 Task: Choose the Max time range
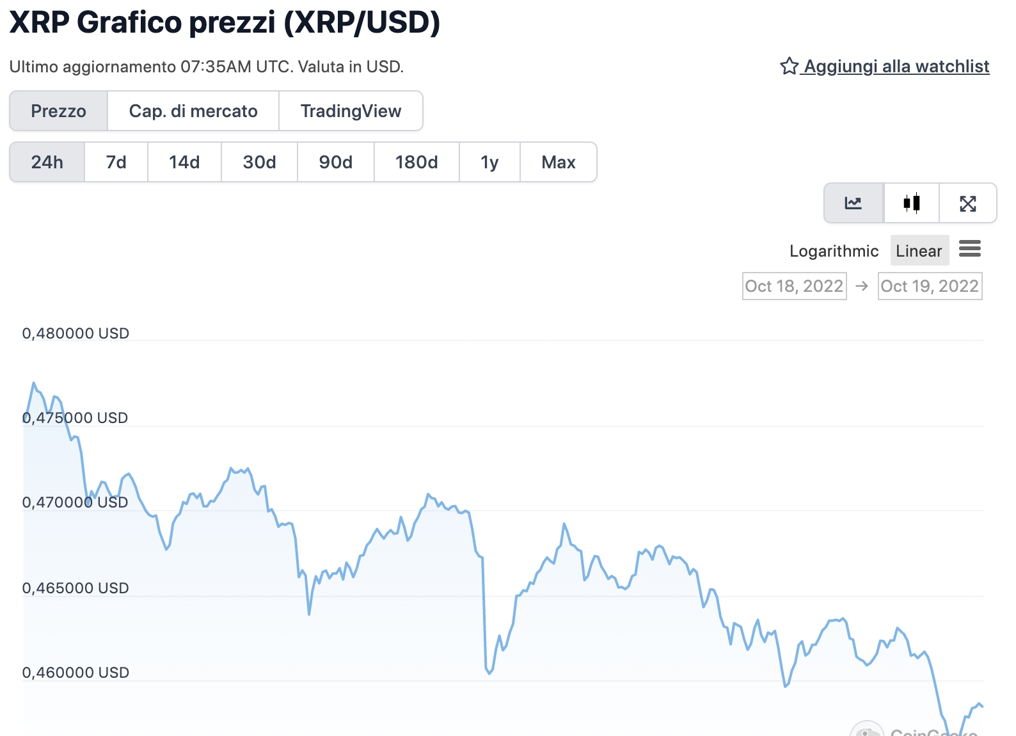tap(559, 162)
